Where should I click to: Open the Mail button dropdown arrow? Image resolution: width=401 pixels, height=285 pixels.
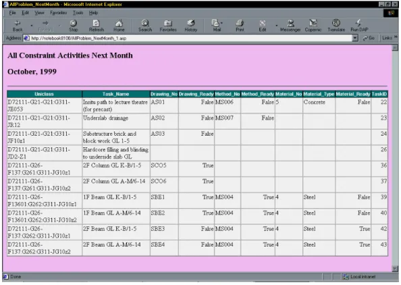point(221,23)
